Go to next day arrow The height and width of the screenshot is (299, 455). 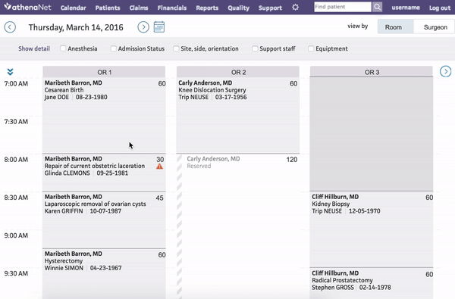point(143,27)
